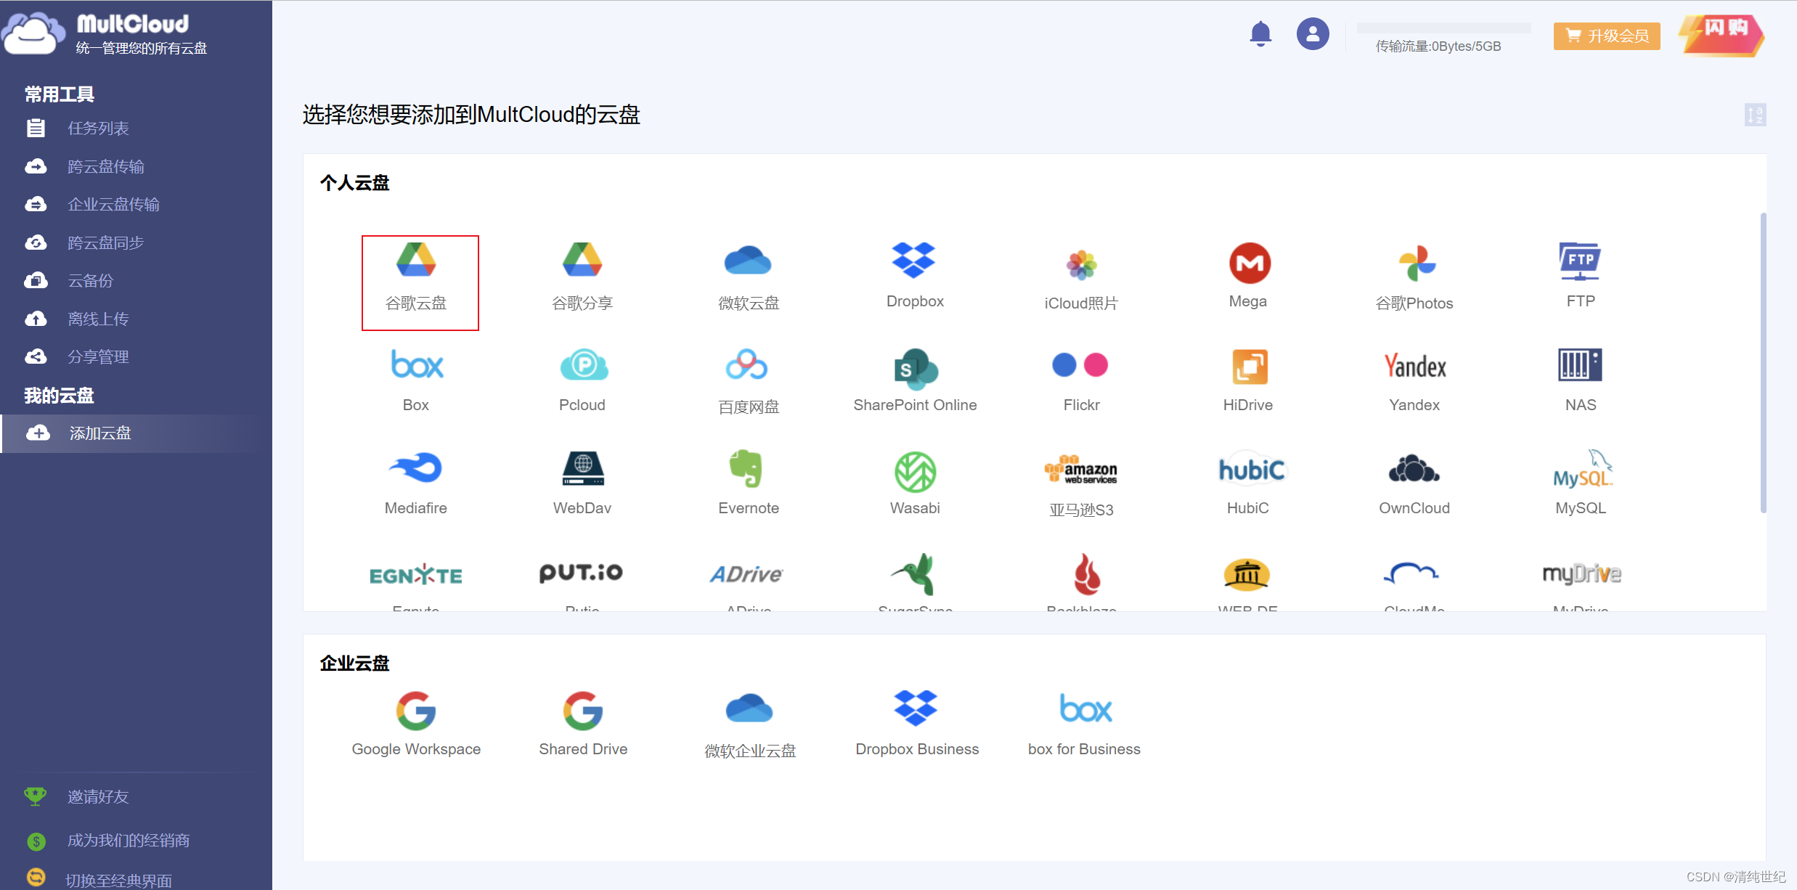Add the Mega cloud drive

point(1248,264)
